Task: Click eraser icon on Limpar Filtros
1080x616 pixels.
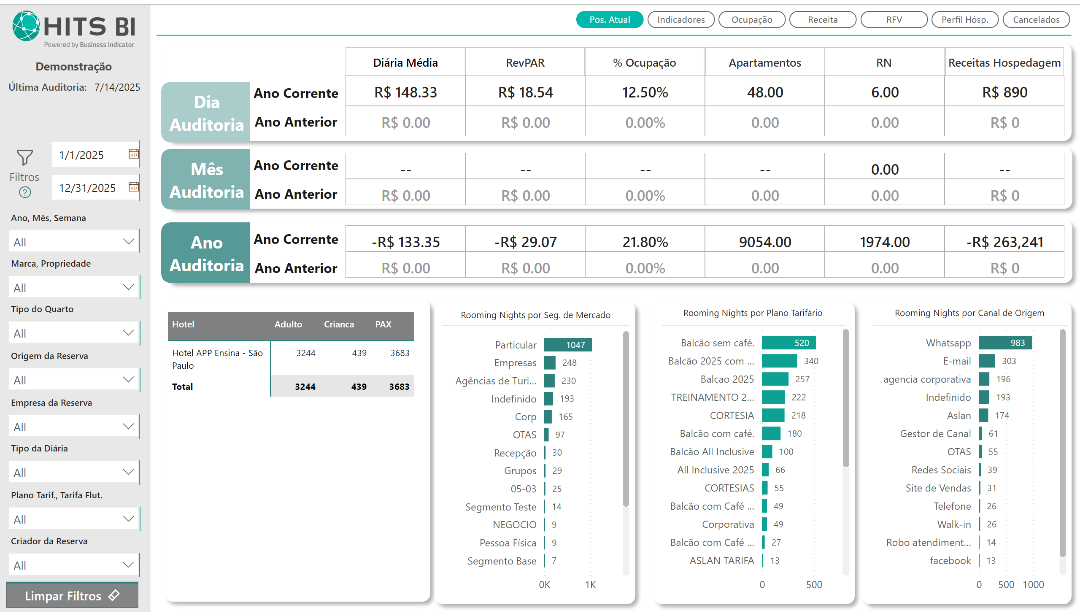Action: tap(114, 595)
